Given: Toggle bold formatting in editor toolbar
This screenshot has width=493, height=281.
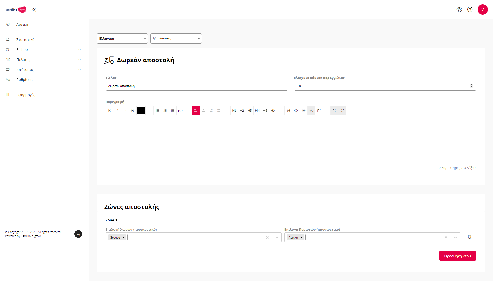Looking at the screenshot, I should tap(109, 111).
